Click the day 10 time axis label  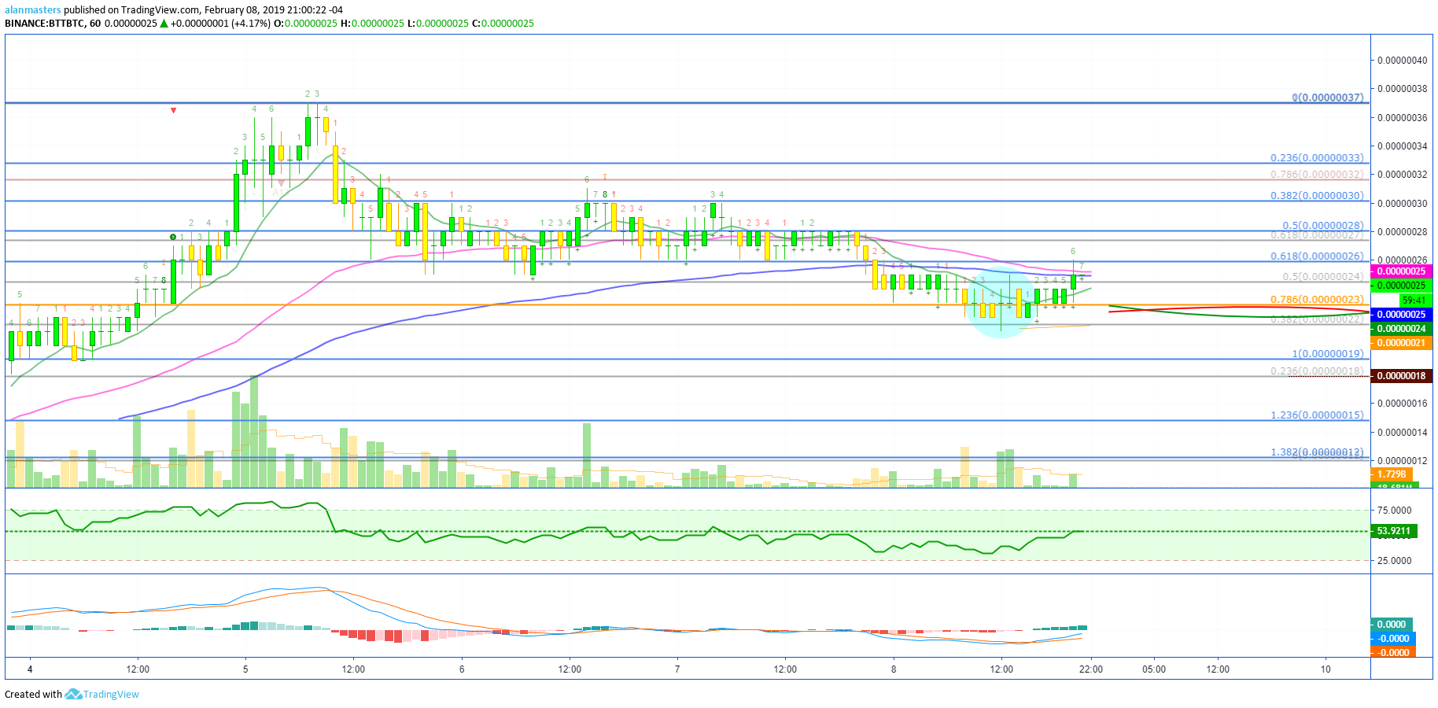tap(1326, 669)
